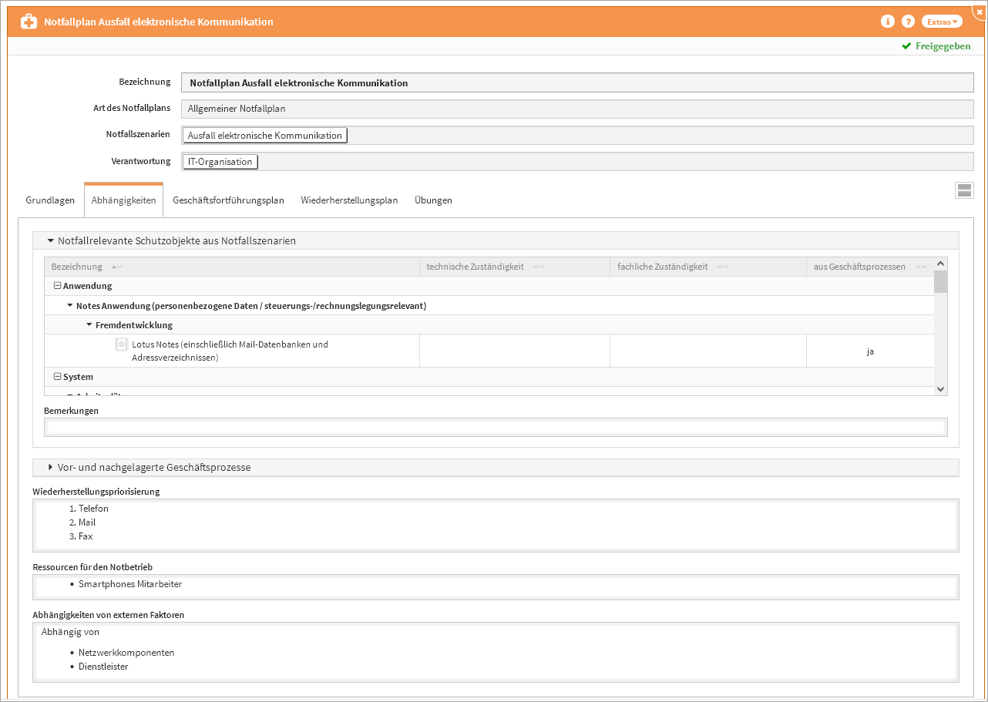Click into the Bemerkungen text field
988x702 pixels.
(495, 428)
